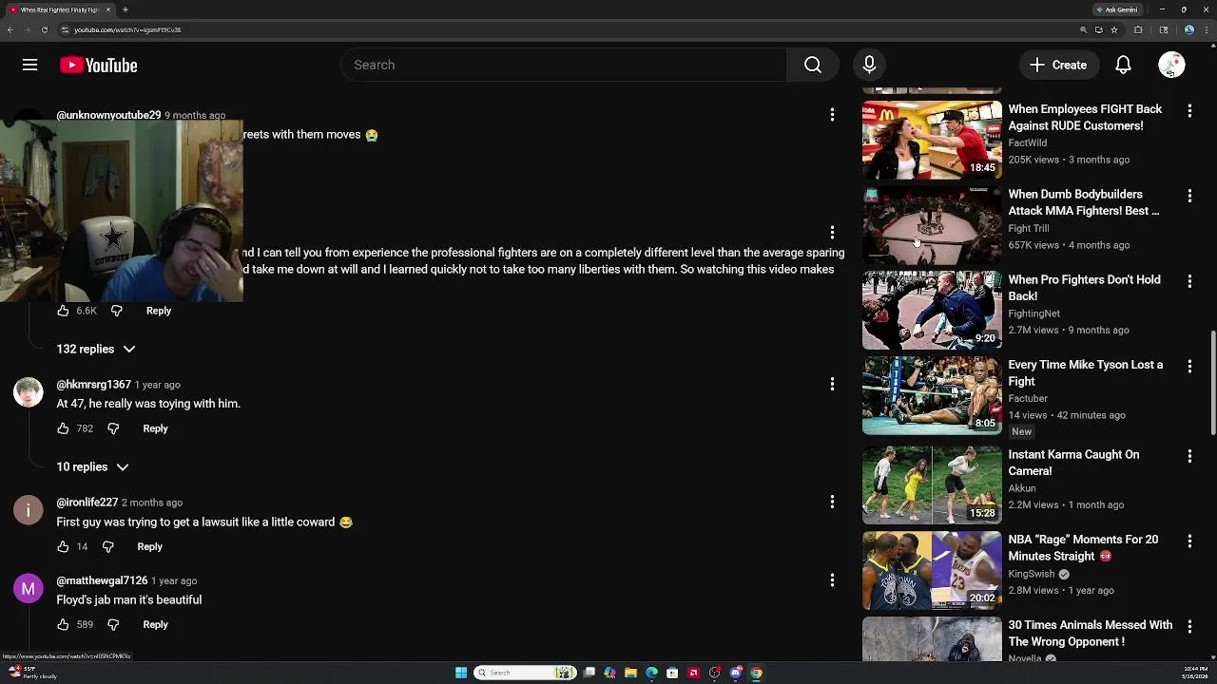Open @hkmrsrg1367 channel link
The height and width of the screenshot is (684, 1217).
[x=93, y=385]
